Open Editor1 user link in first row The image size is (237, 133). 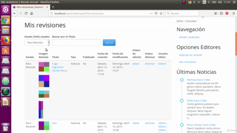tap(163, 64)
